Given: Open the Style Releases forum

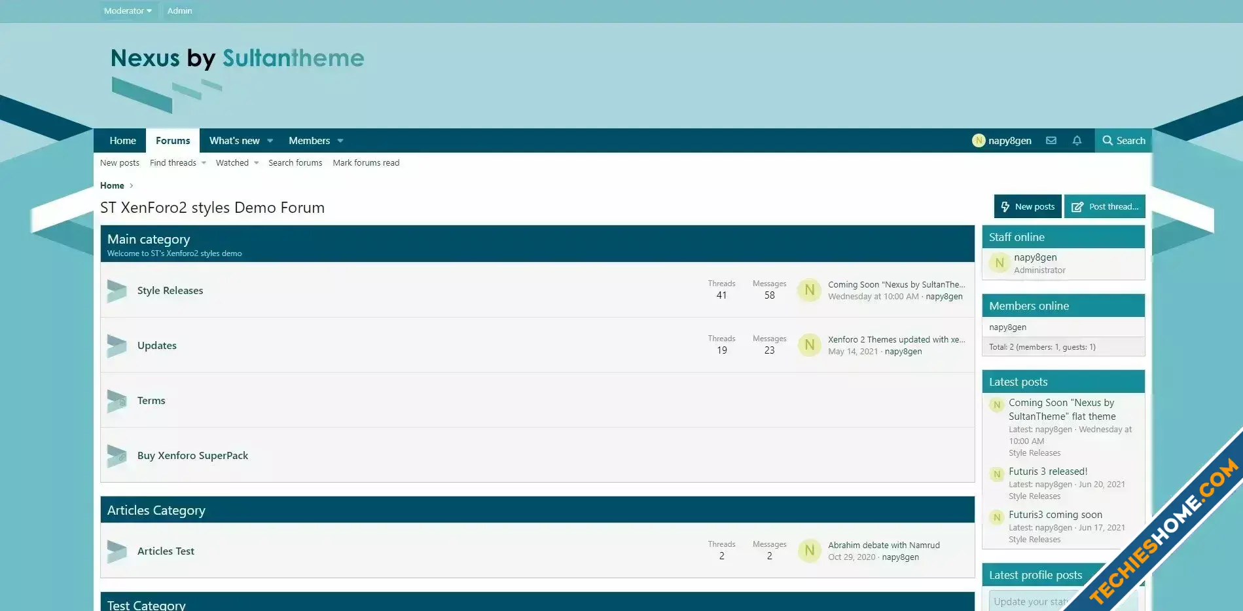Looking at the screenshot, I should click(170, 291).
